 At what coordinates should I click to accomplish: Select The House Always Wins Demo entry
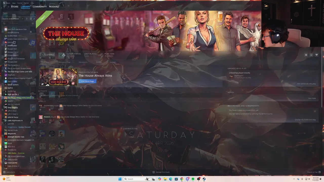tap(20, 98)
